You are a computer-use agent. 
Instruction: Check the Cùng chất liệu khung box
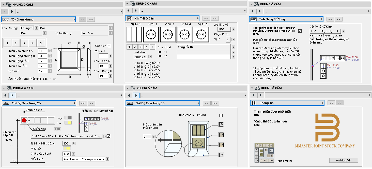point(221,115)
